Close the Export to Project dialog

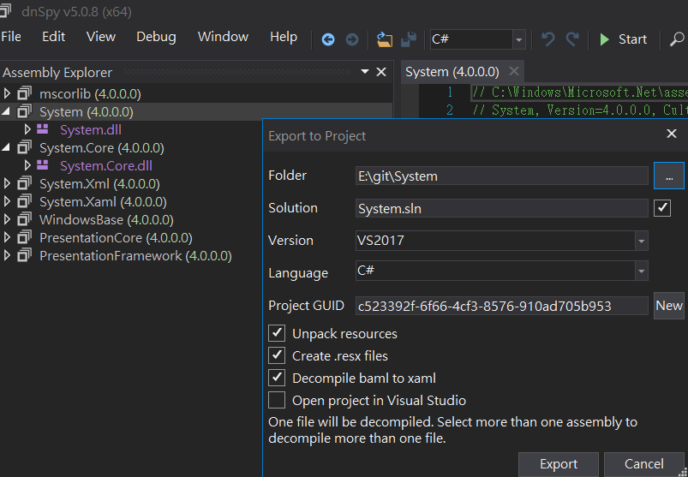tap(672, 134)
